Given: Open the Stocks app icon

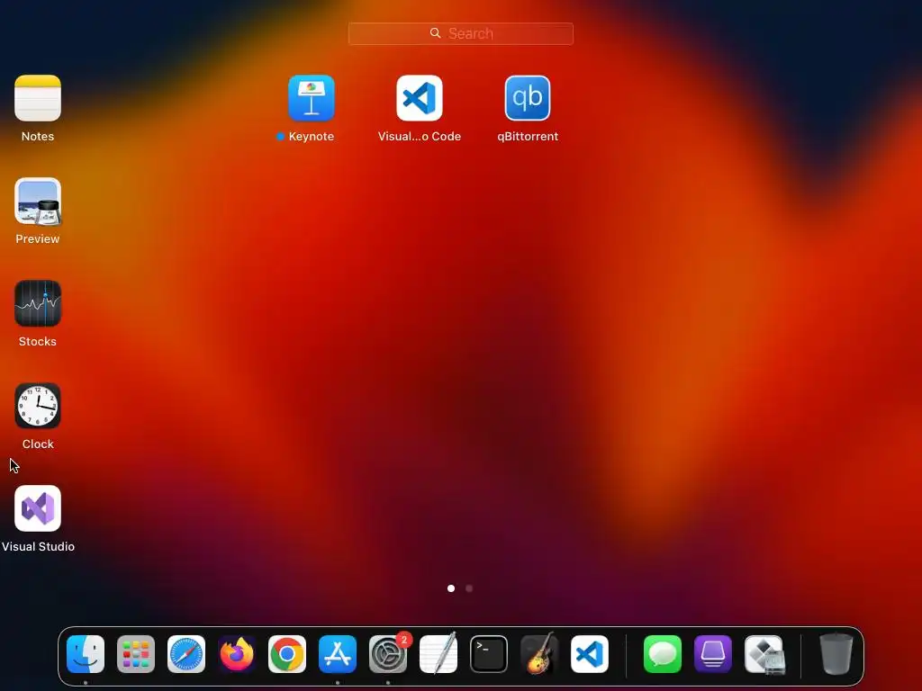Looking at the screenshot, I should (38, 303).
